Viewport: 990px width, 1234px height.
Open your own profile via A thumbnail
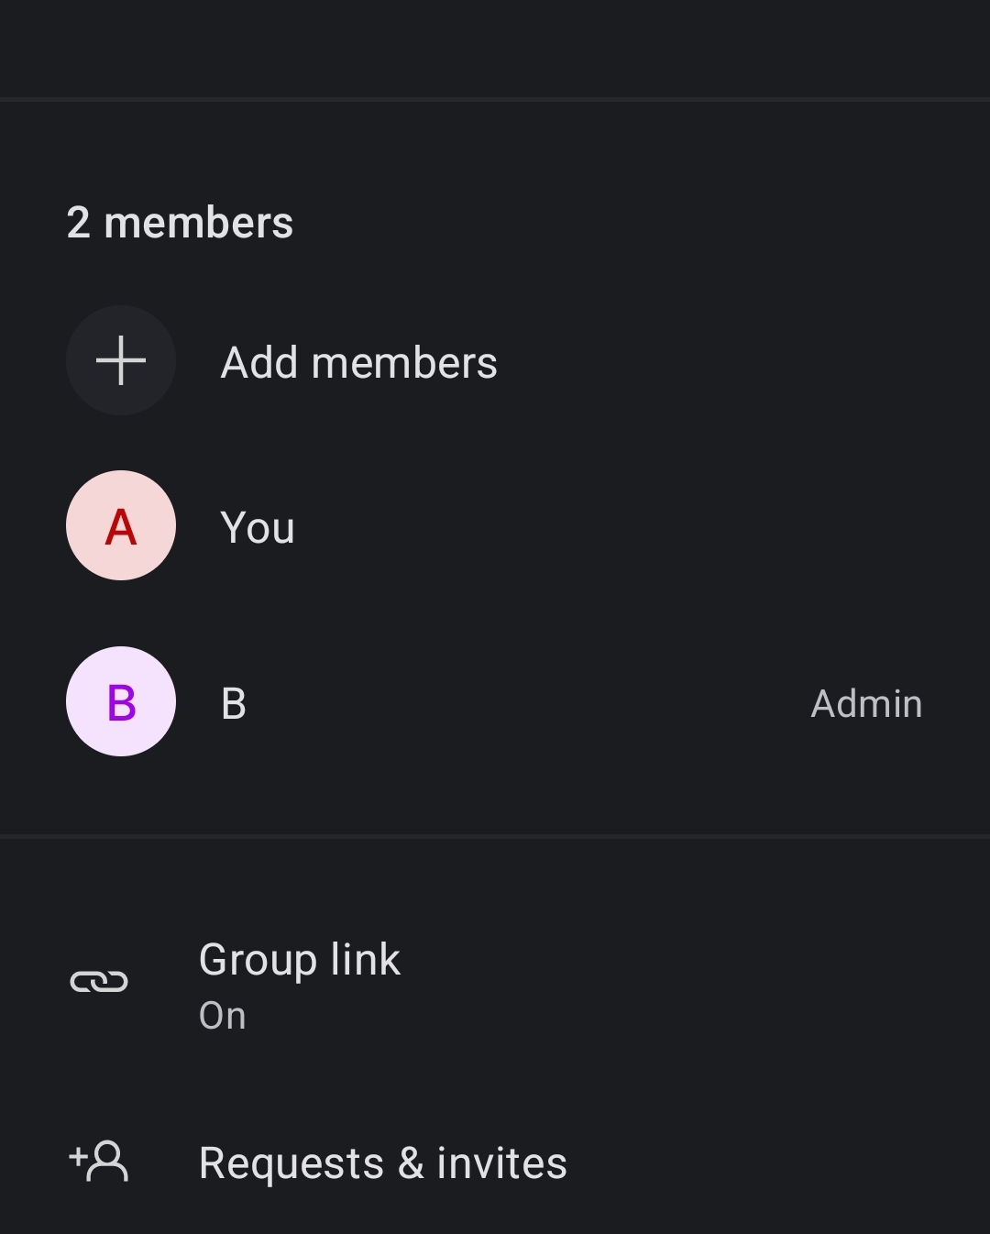[x=120, y=525]
